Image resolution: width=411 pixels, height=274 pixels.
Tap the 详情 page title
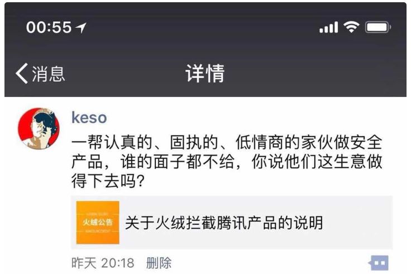[x=205, y=73]
